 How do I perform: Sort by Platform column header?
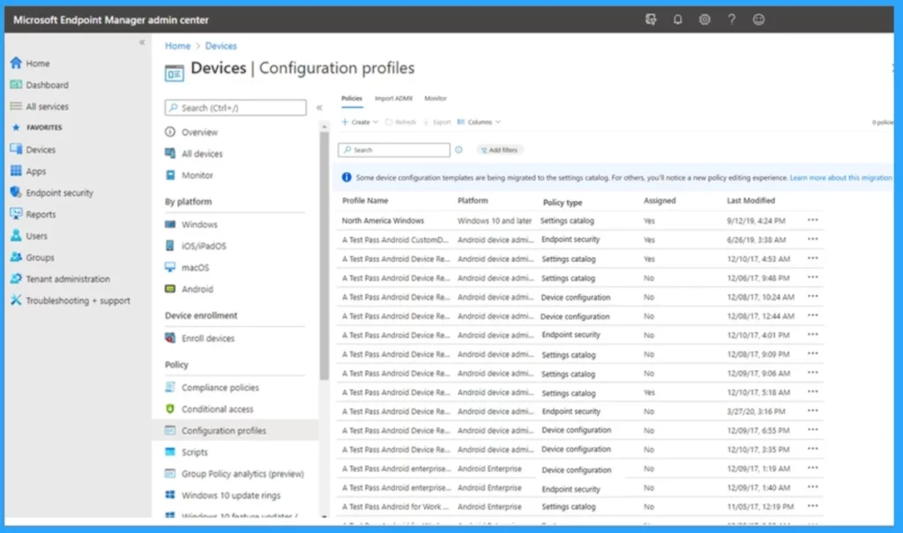click(x=473, y=201)
